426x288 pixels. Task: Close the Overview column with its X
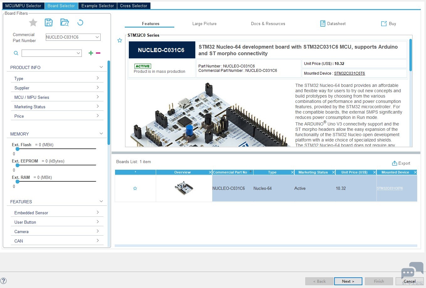(x=210, y=172)
